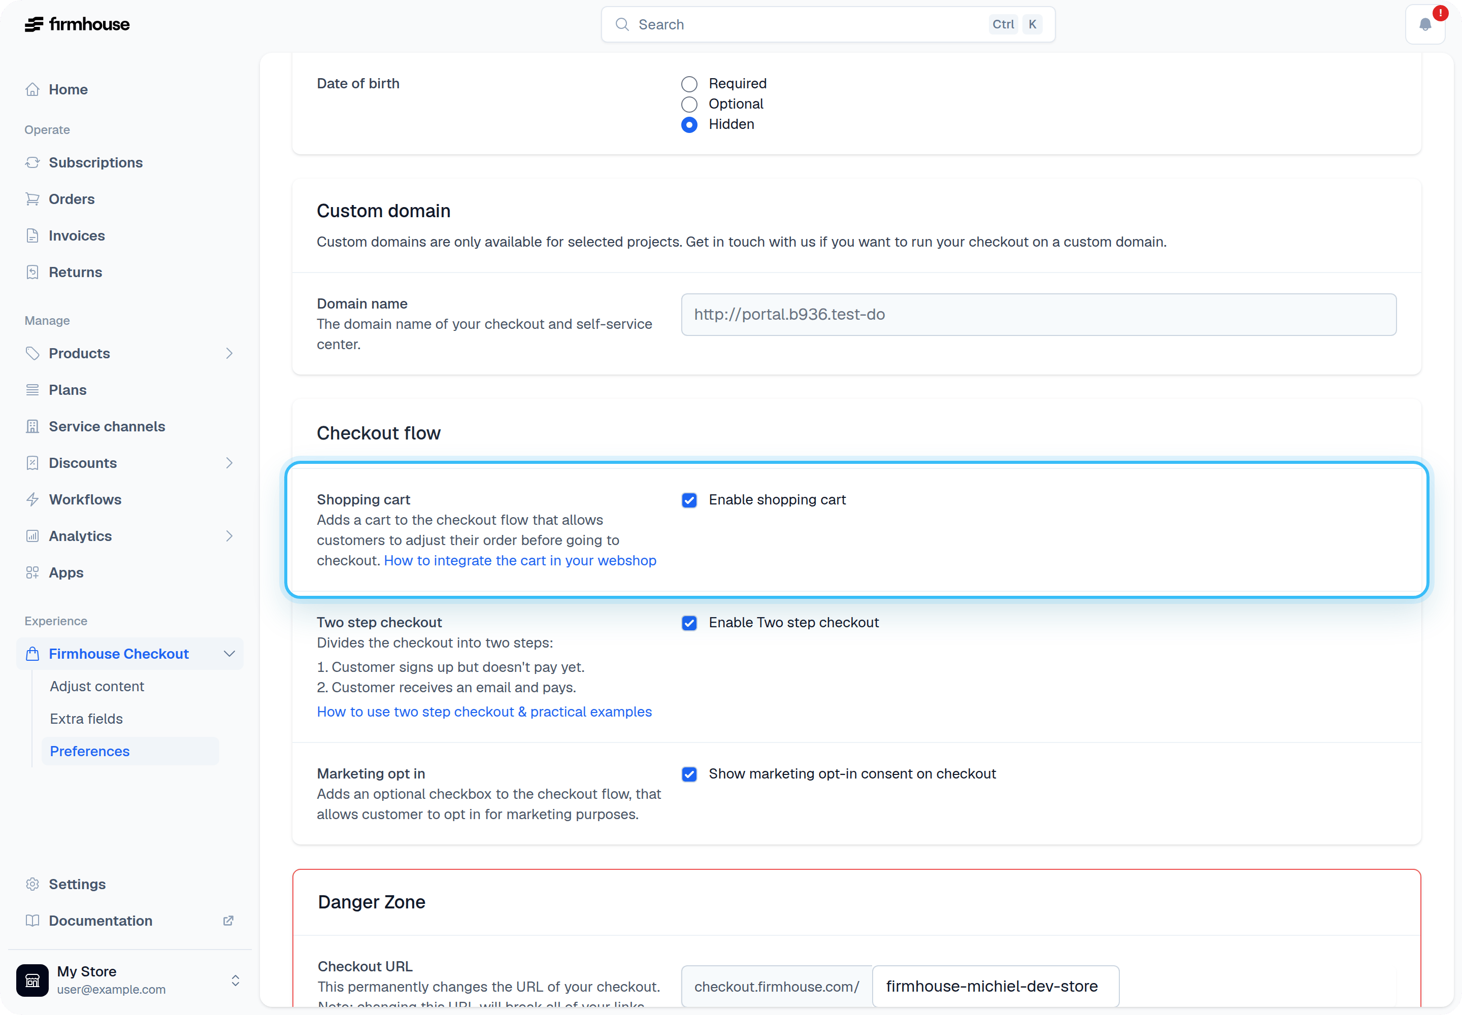Click the Workflows lightning icon
This screenshot has width=1462, height=1015.
pyautogui.click(x=32, y=499)
